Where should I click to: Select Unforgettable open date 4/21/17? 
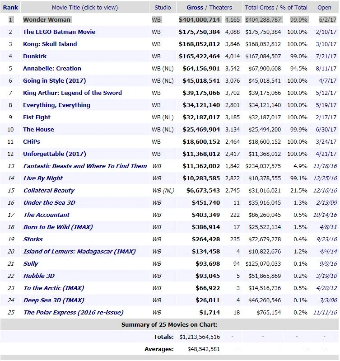[x=326, y=154]
